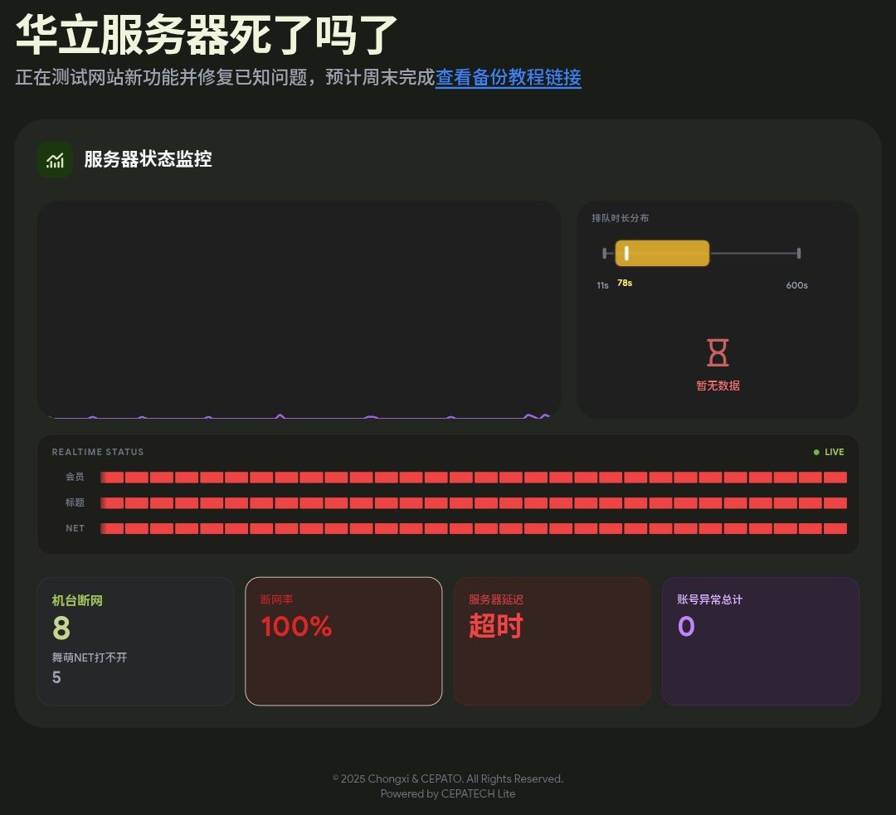Click the first red block in 会员 row

tap(112, 478)
